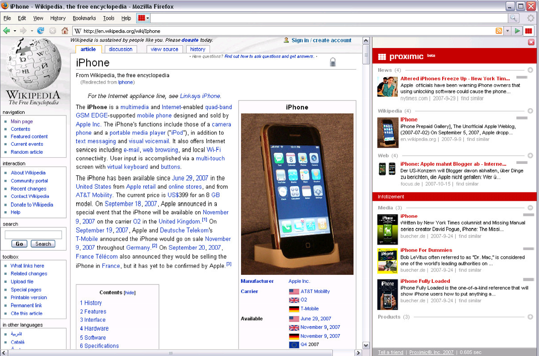Click the iPhone infobox photo
Image resolution: width=539 pixels, height=356 pixels.
[x=297, y=194]
